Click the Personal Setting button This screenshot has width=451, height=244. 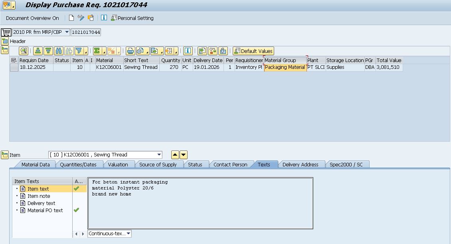tap(132, 18)
